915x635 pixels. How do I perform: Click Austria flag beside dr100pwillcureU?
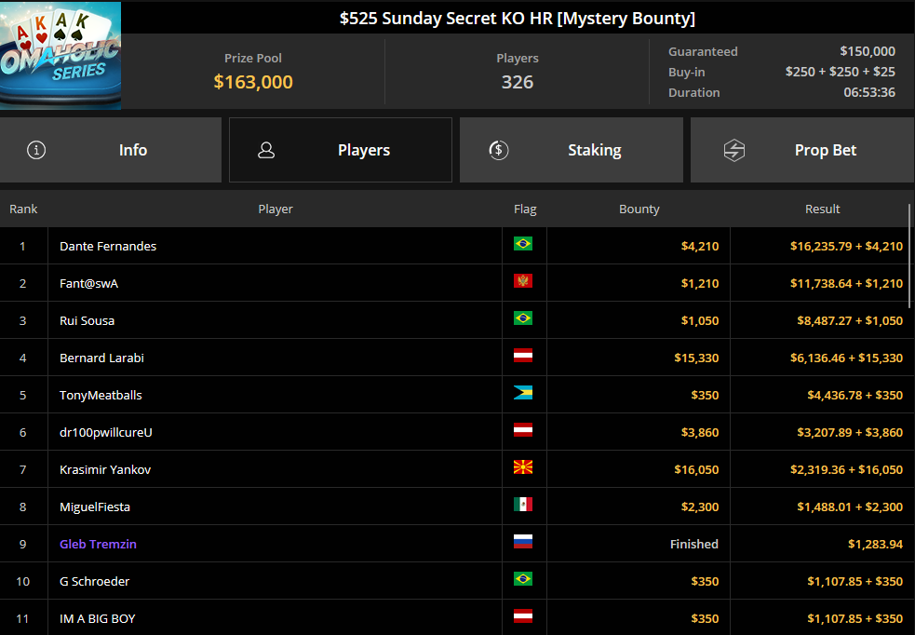tap(523, 430)
